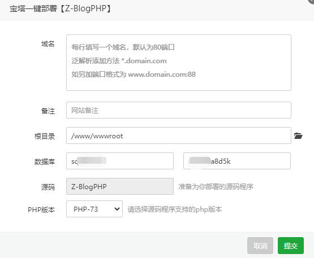
Task: Click hint 请选择源码程序支持的php版本
Action: click(x=175, y=209)
